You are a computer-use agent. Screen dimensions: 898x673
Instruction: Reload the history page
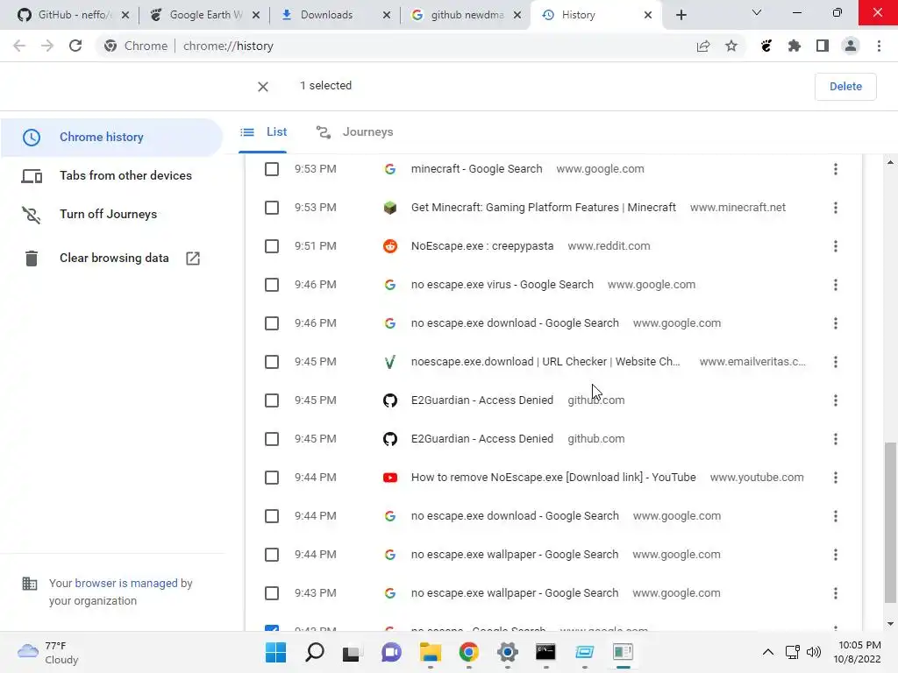75,46
